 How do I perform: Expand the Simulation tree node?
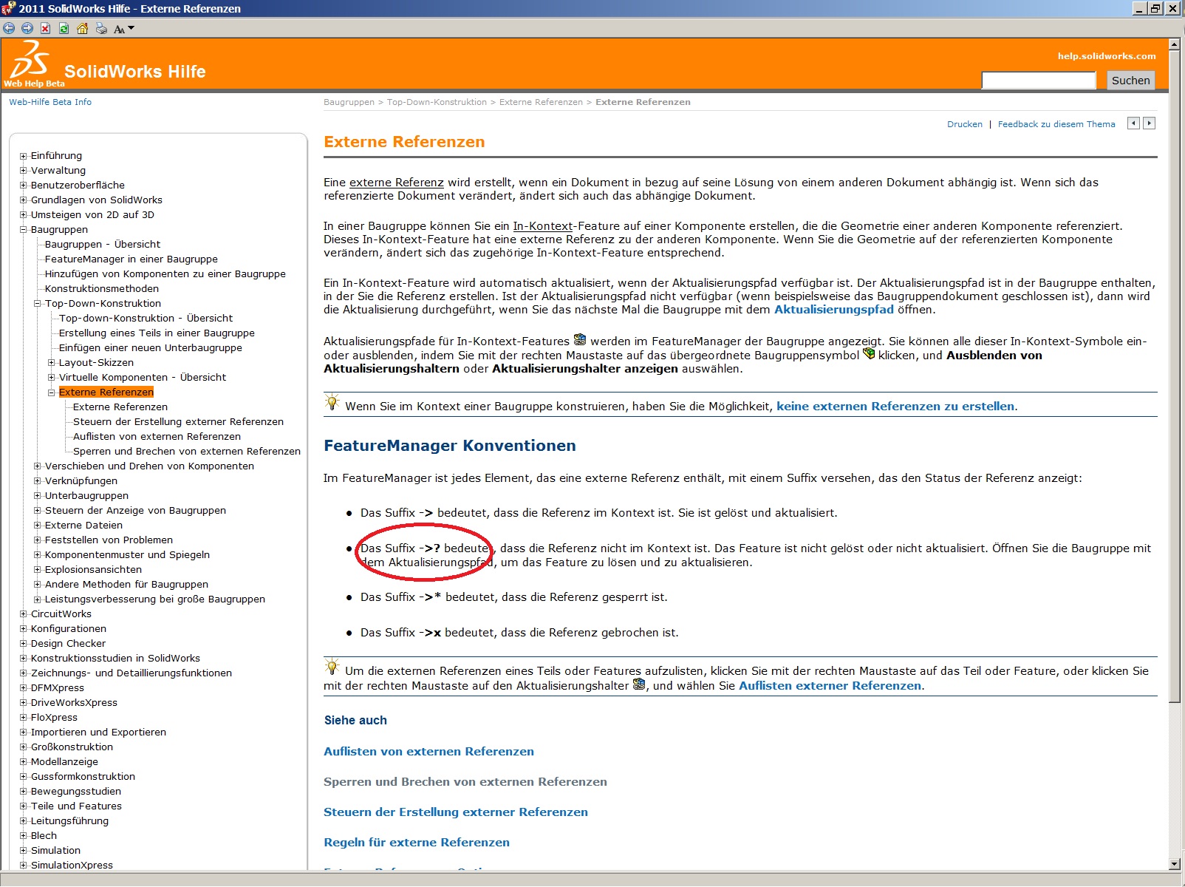tap(24, 851)
